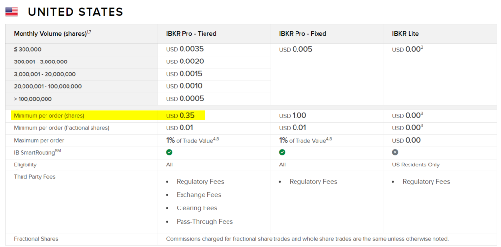Screen dimensions: 501x247
Task: Click green checkmark under IBKR Pro - Fixed
Action: tap(282, 152)
